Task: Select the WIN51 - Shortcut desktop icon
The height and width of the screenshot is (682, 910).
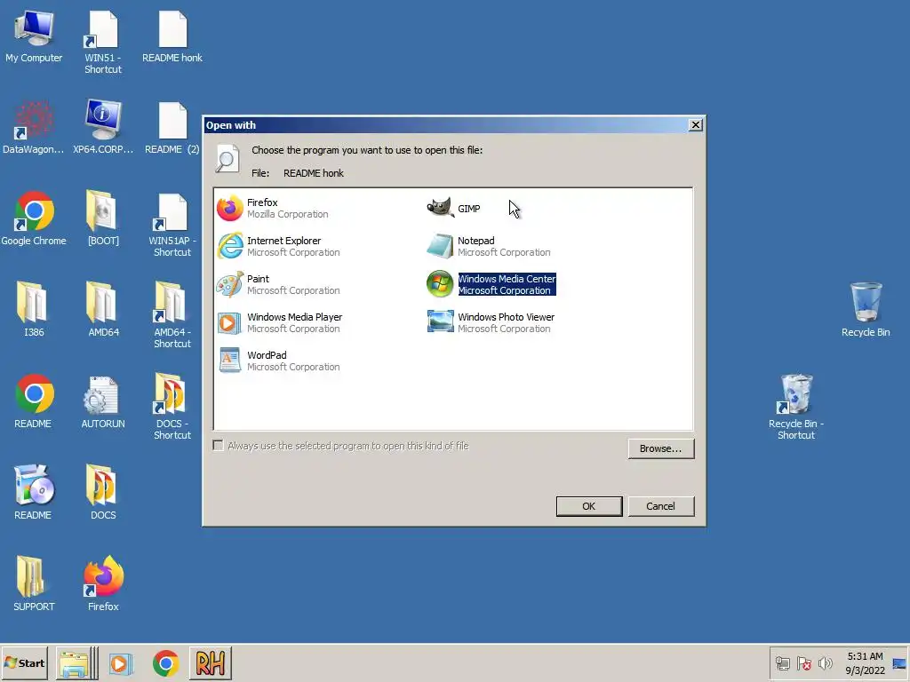Action: click(103, 43)
